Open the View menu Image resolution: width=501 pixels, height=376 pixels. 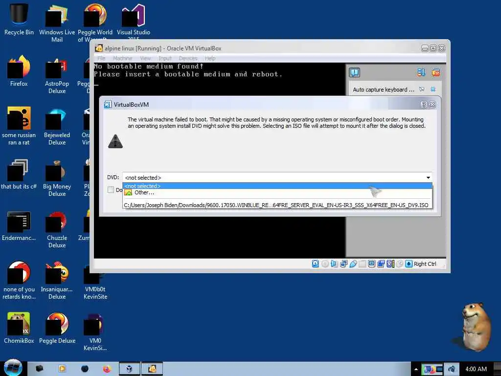coord(145,58)
